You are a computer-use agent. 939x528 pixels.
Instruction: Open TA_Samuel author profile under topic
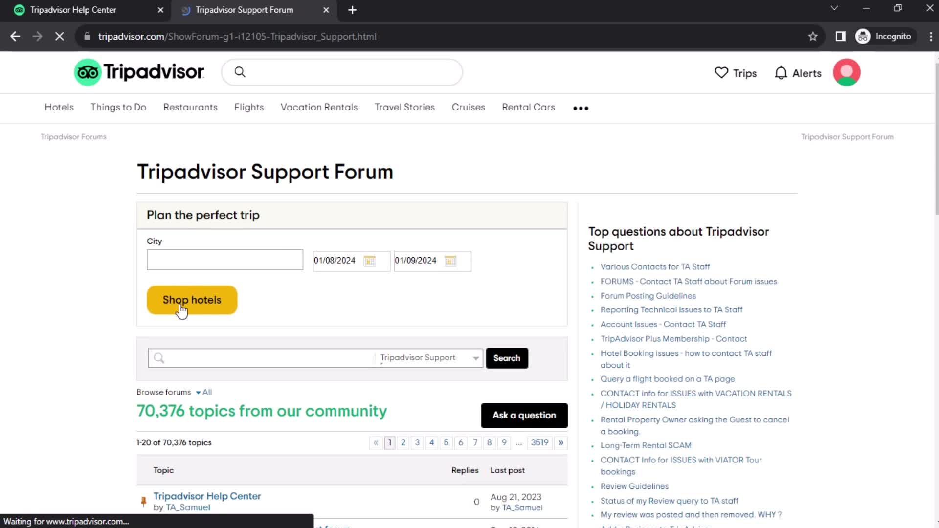pos(188,507)
